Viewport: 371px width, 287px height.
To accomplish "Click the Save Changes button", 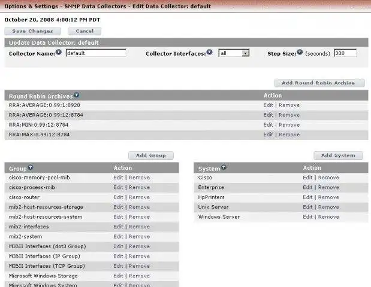I will pos(32,31).
